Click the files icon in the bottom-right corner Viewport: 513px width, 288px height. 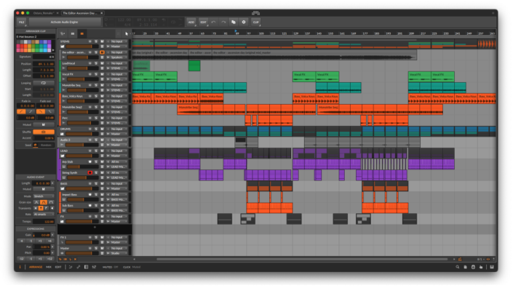(465, 267)
